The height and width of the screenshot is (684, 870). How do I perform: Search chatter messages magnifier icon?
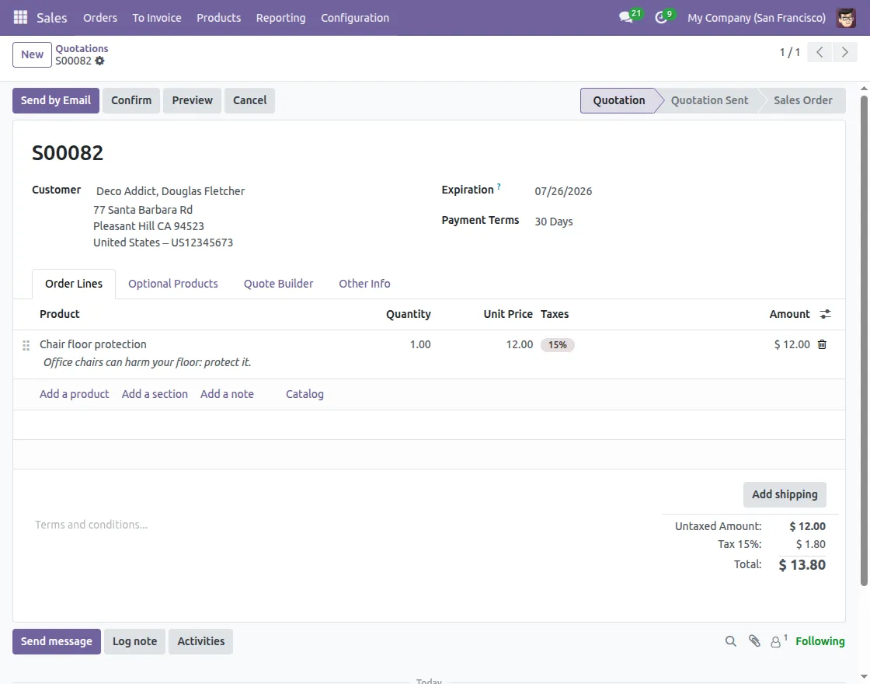731,641
